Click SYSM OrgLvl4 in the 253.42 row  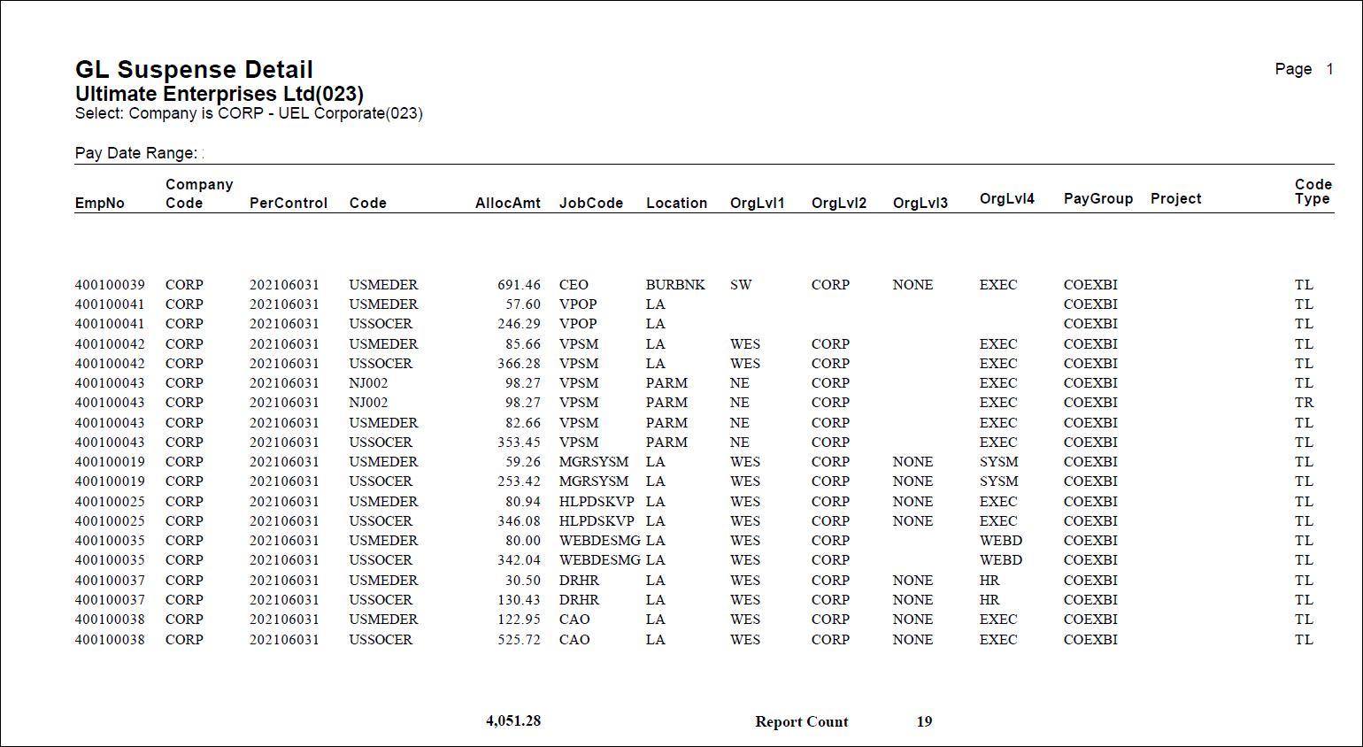click(x=999, y=481)
